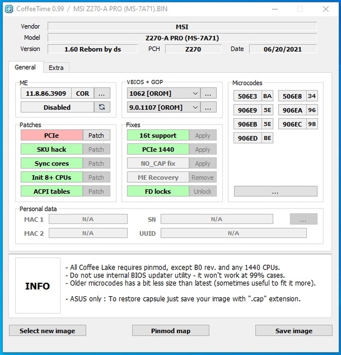The height and width of the screenshot is (355, 341).
Task: Click revision 96 of microcode 906EA
Action: click(x=312, y=110)
